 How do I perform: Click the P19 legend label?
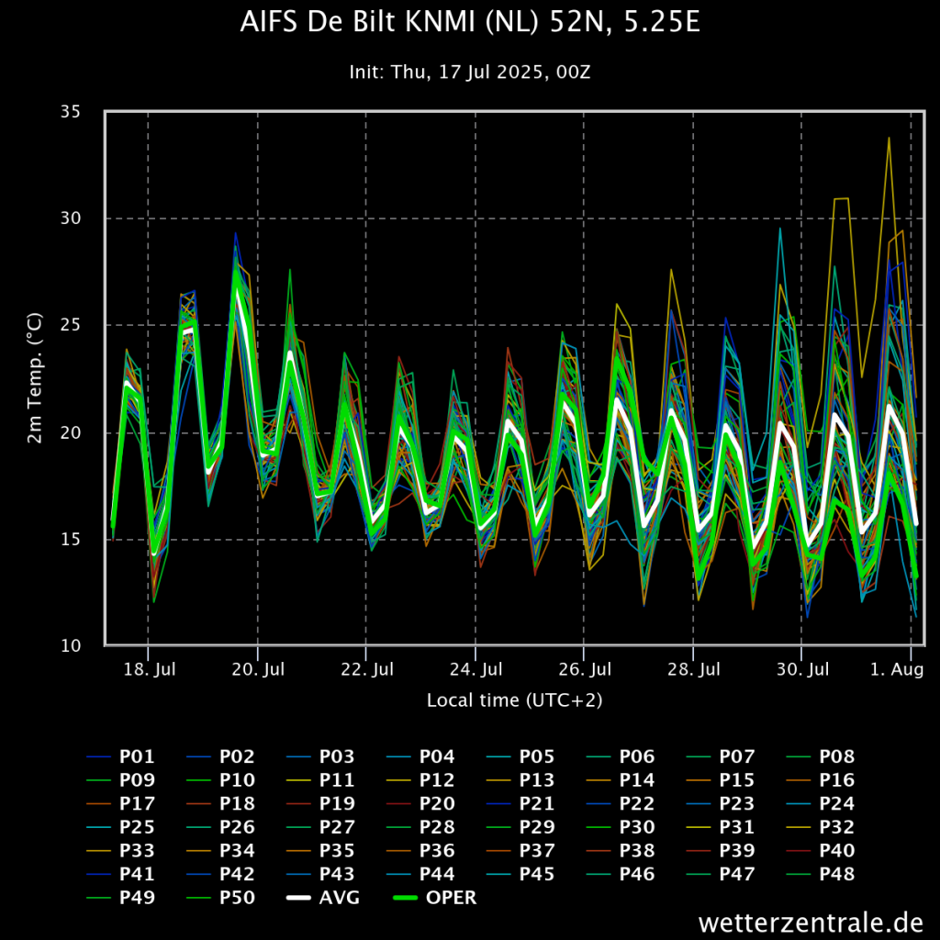click(x=337, y=803)
